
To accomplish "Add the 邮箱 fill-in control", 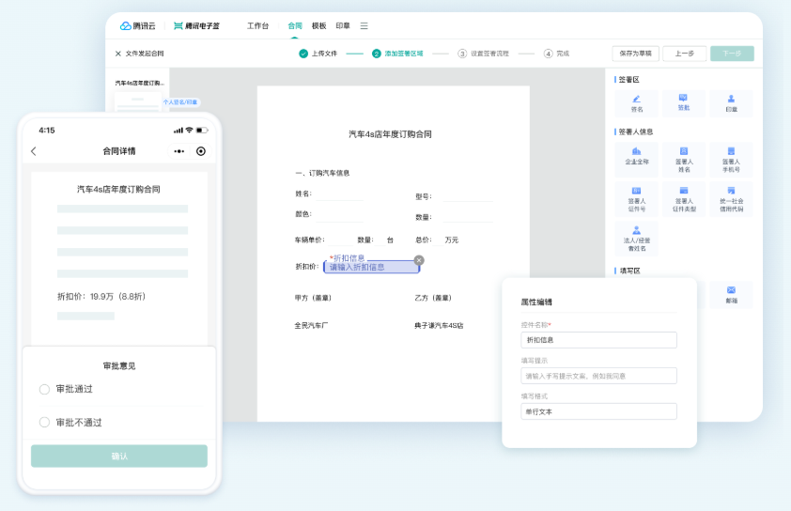I will [731, 295].
